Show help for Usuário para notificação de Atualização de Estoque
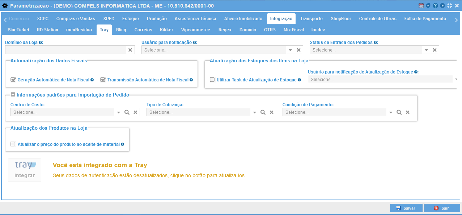The width and height of the screenshot is (462, 215). 416,72
